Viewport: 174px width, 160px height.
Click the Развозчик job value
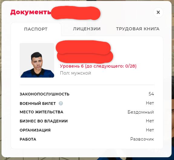(142, 139)
